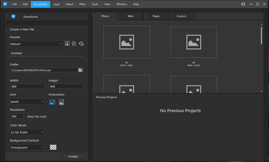The height and width of the screenshot is (162, 269).
Task: Open the File menu
Action: click(x=15, y=4)
